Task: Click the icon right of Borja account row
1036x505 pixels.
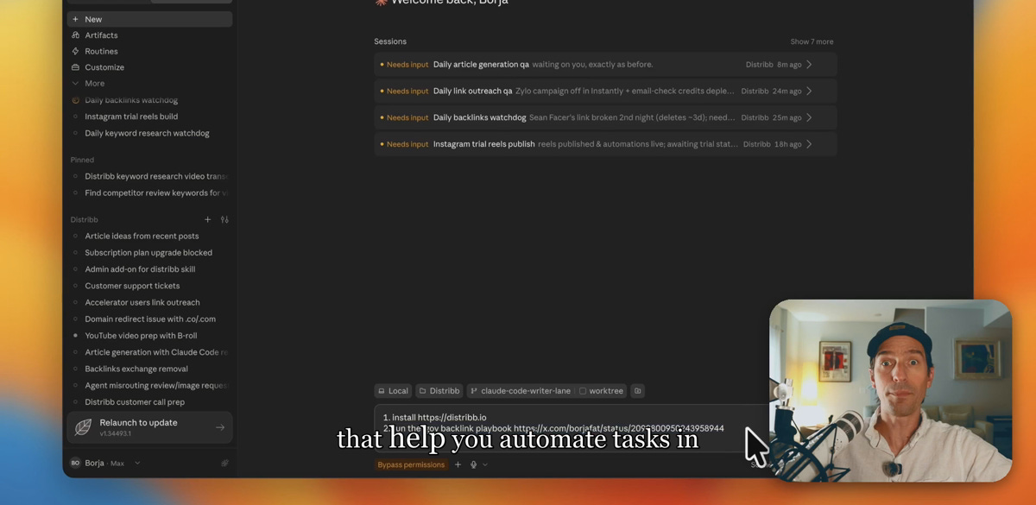Action: (x=224, y=464)
